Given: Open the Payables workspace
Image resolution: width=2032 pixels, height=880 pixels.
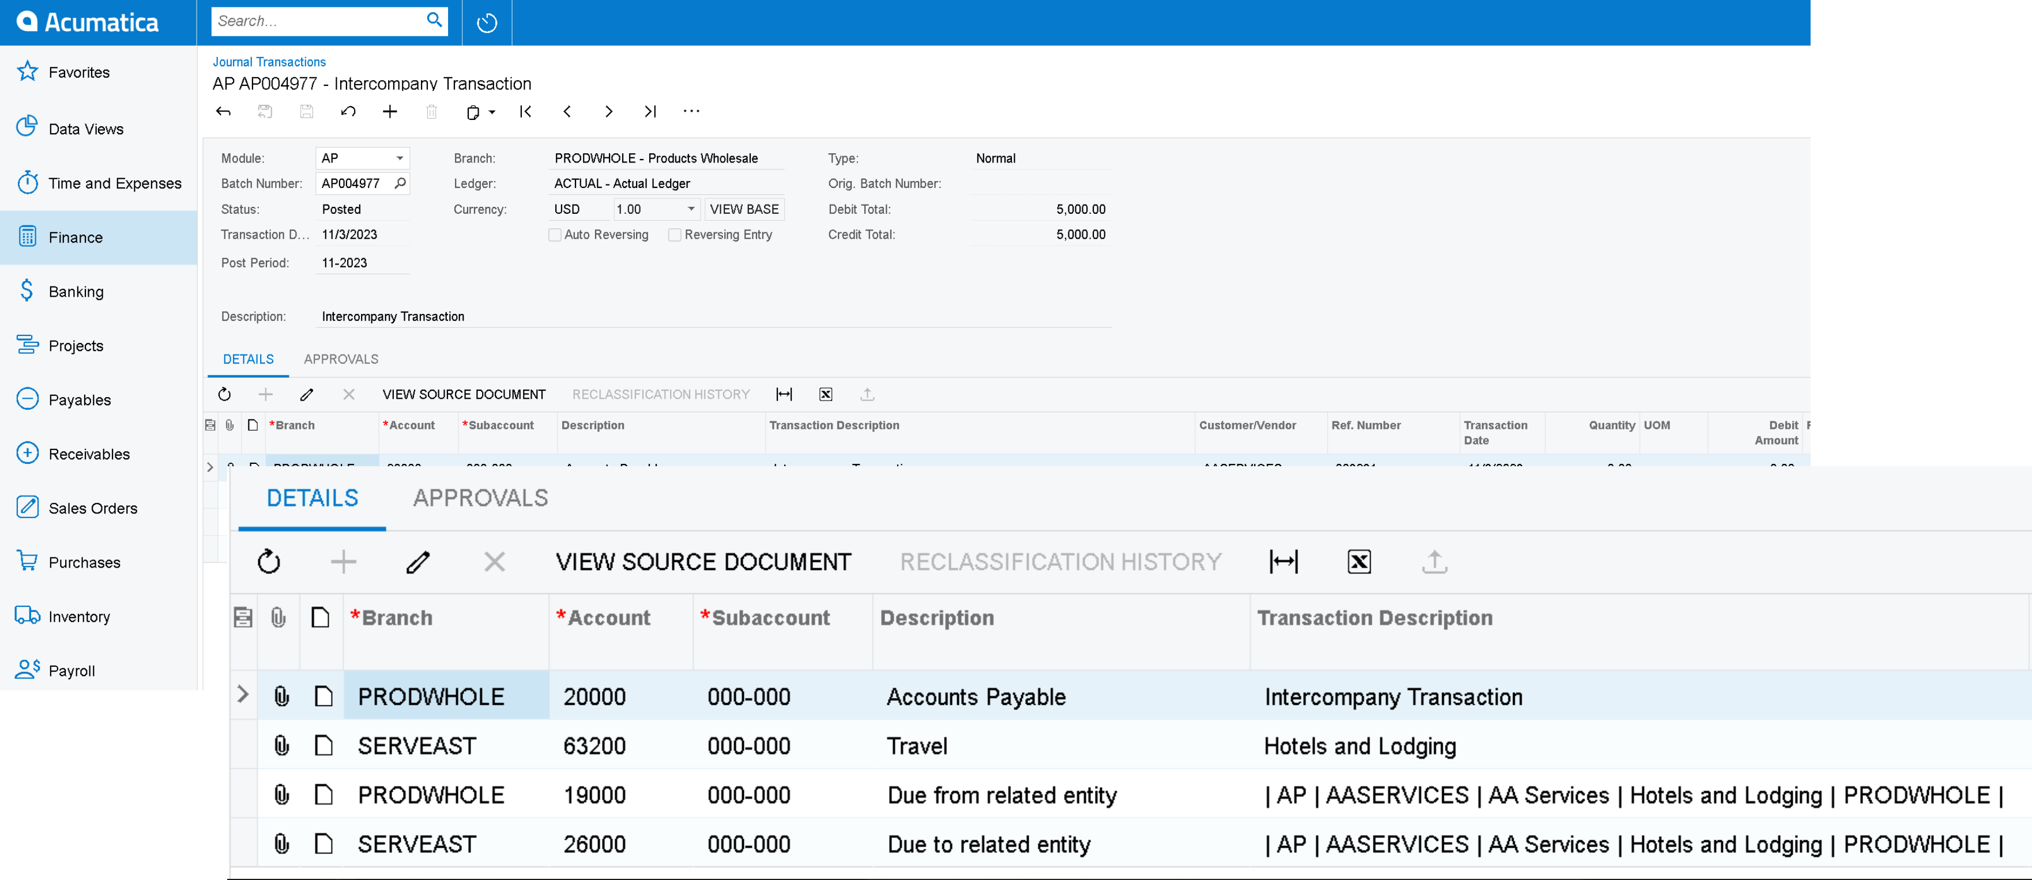Looking at the screenshot, I should tap(99, 400).
